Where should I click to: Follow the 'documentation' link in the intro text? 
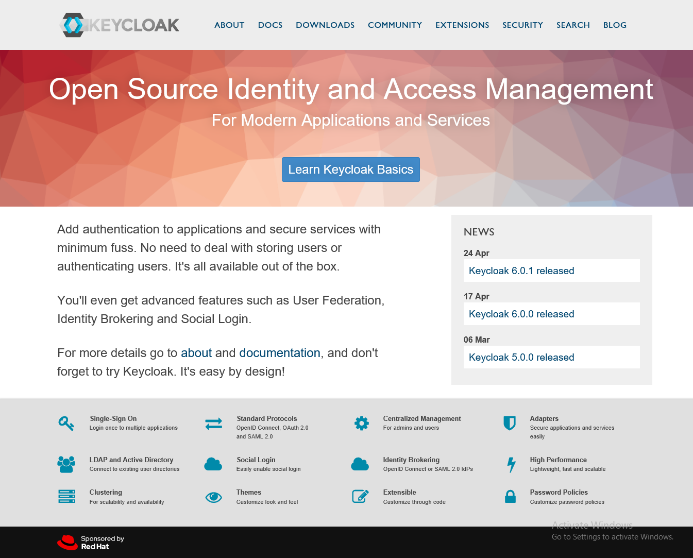[280, 353]
